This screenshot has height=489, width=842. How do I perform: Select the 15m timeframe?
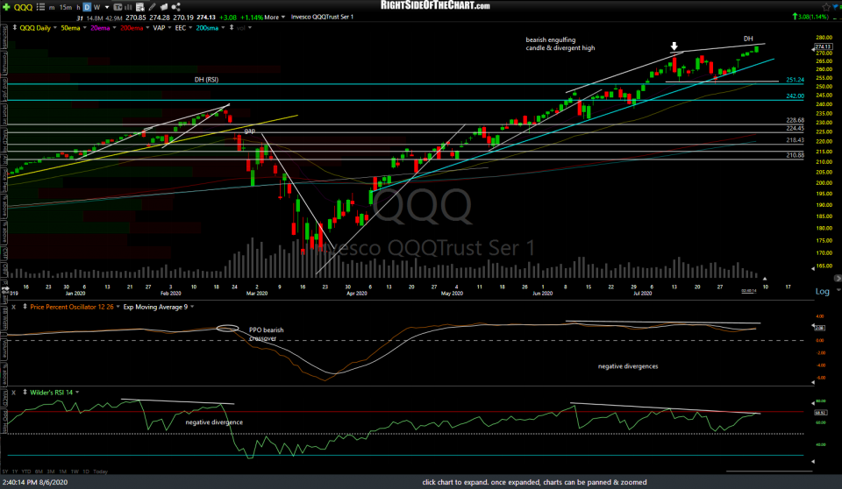pos(66,8)
